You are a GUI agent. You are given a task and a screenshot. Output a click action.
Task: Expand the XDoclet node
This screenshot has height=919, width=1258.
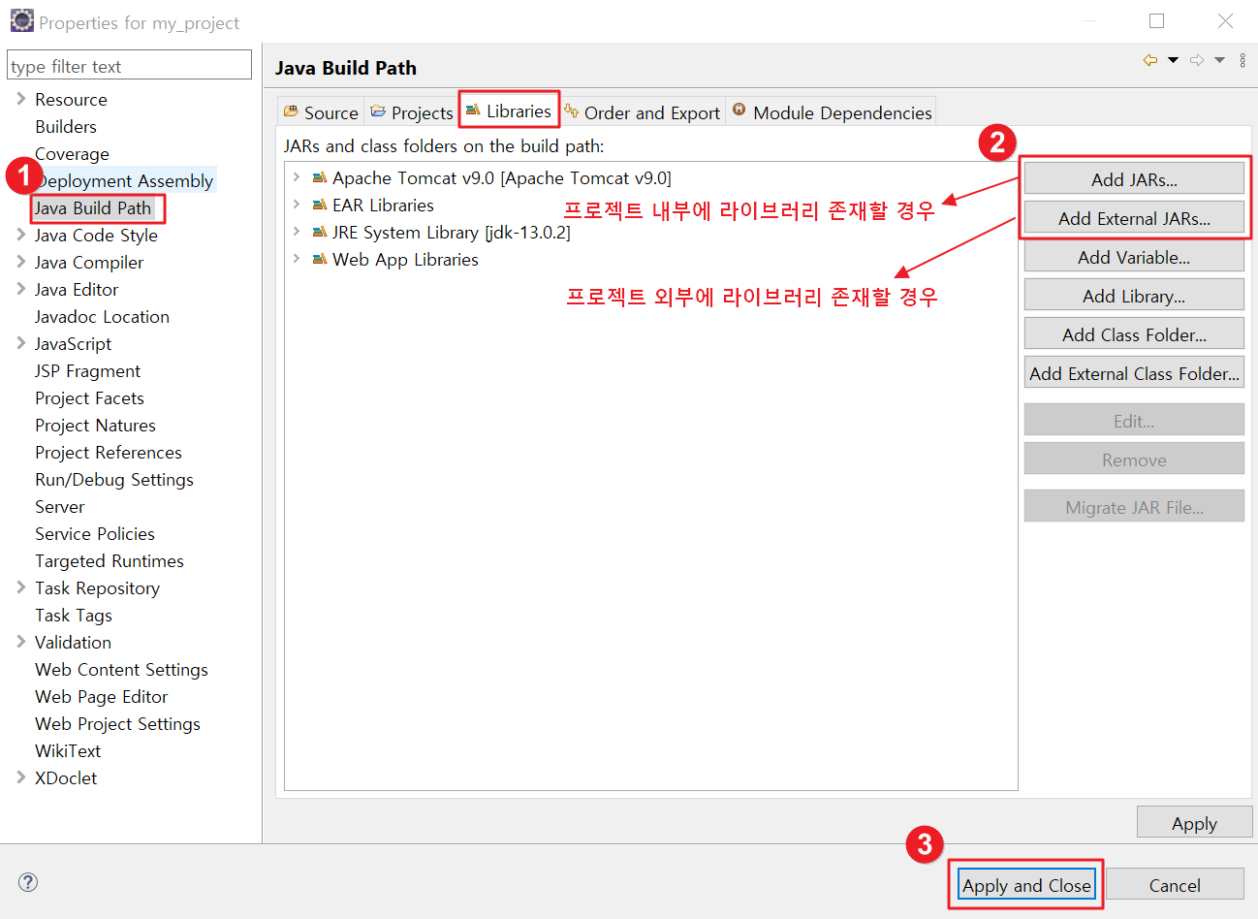click(x=20, y=777)
